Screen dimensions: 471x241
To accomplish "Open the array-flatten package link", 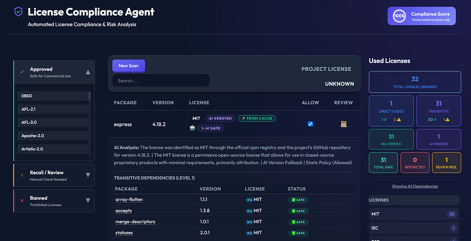I will (x=129, y=200).
